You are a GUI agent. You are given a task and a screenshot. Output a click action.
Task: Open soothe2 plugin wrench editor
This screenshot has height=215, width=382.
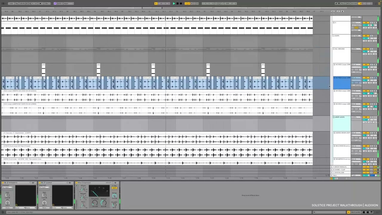click(x=44, y=183)
